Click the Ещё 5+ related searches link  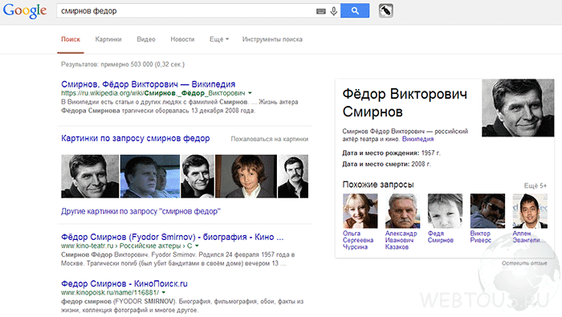click(x=536, y=185)
